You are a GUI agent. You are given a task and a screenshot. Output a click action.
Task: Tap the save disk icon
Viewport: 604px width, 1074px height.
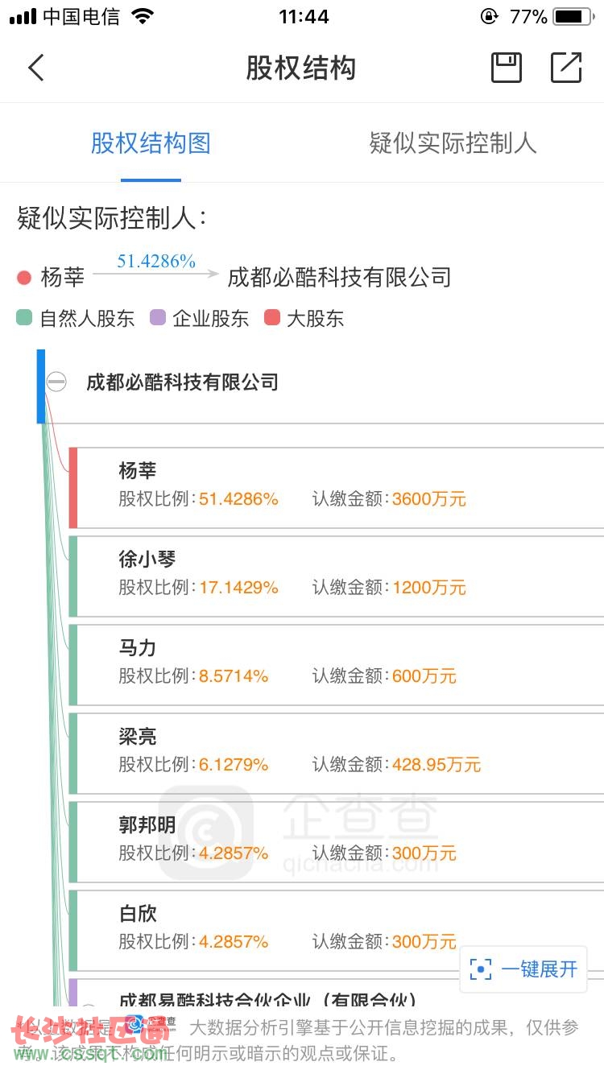(507, 68)
